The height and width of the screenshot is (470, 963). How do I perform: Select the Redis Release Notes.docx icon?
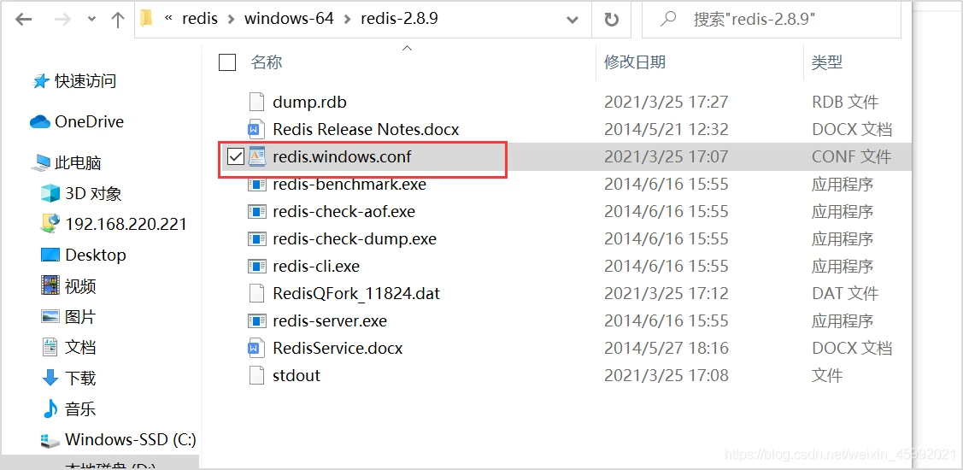pos(256,129)
